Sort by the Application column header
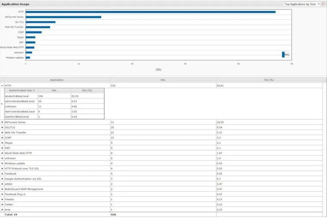This screenshot has height=218, width=327. [57, 80]
